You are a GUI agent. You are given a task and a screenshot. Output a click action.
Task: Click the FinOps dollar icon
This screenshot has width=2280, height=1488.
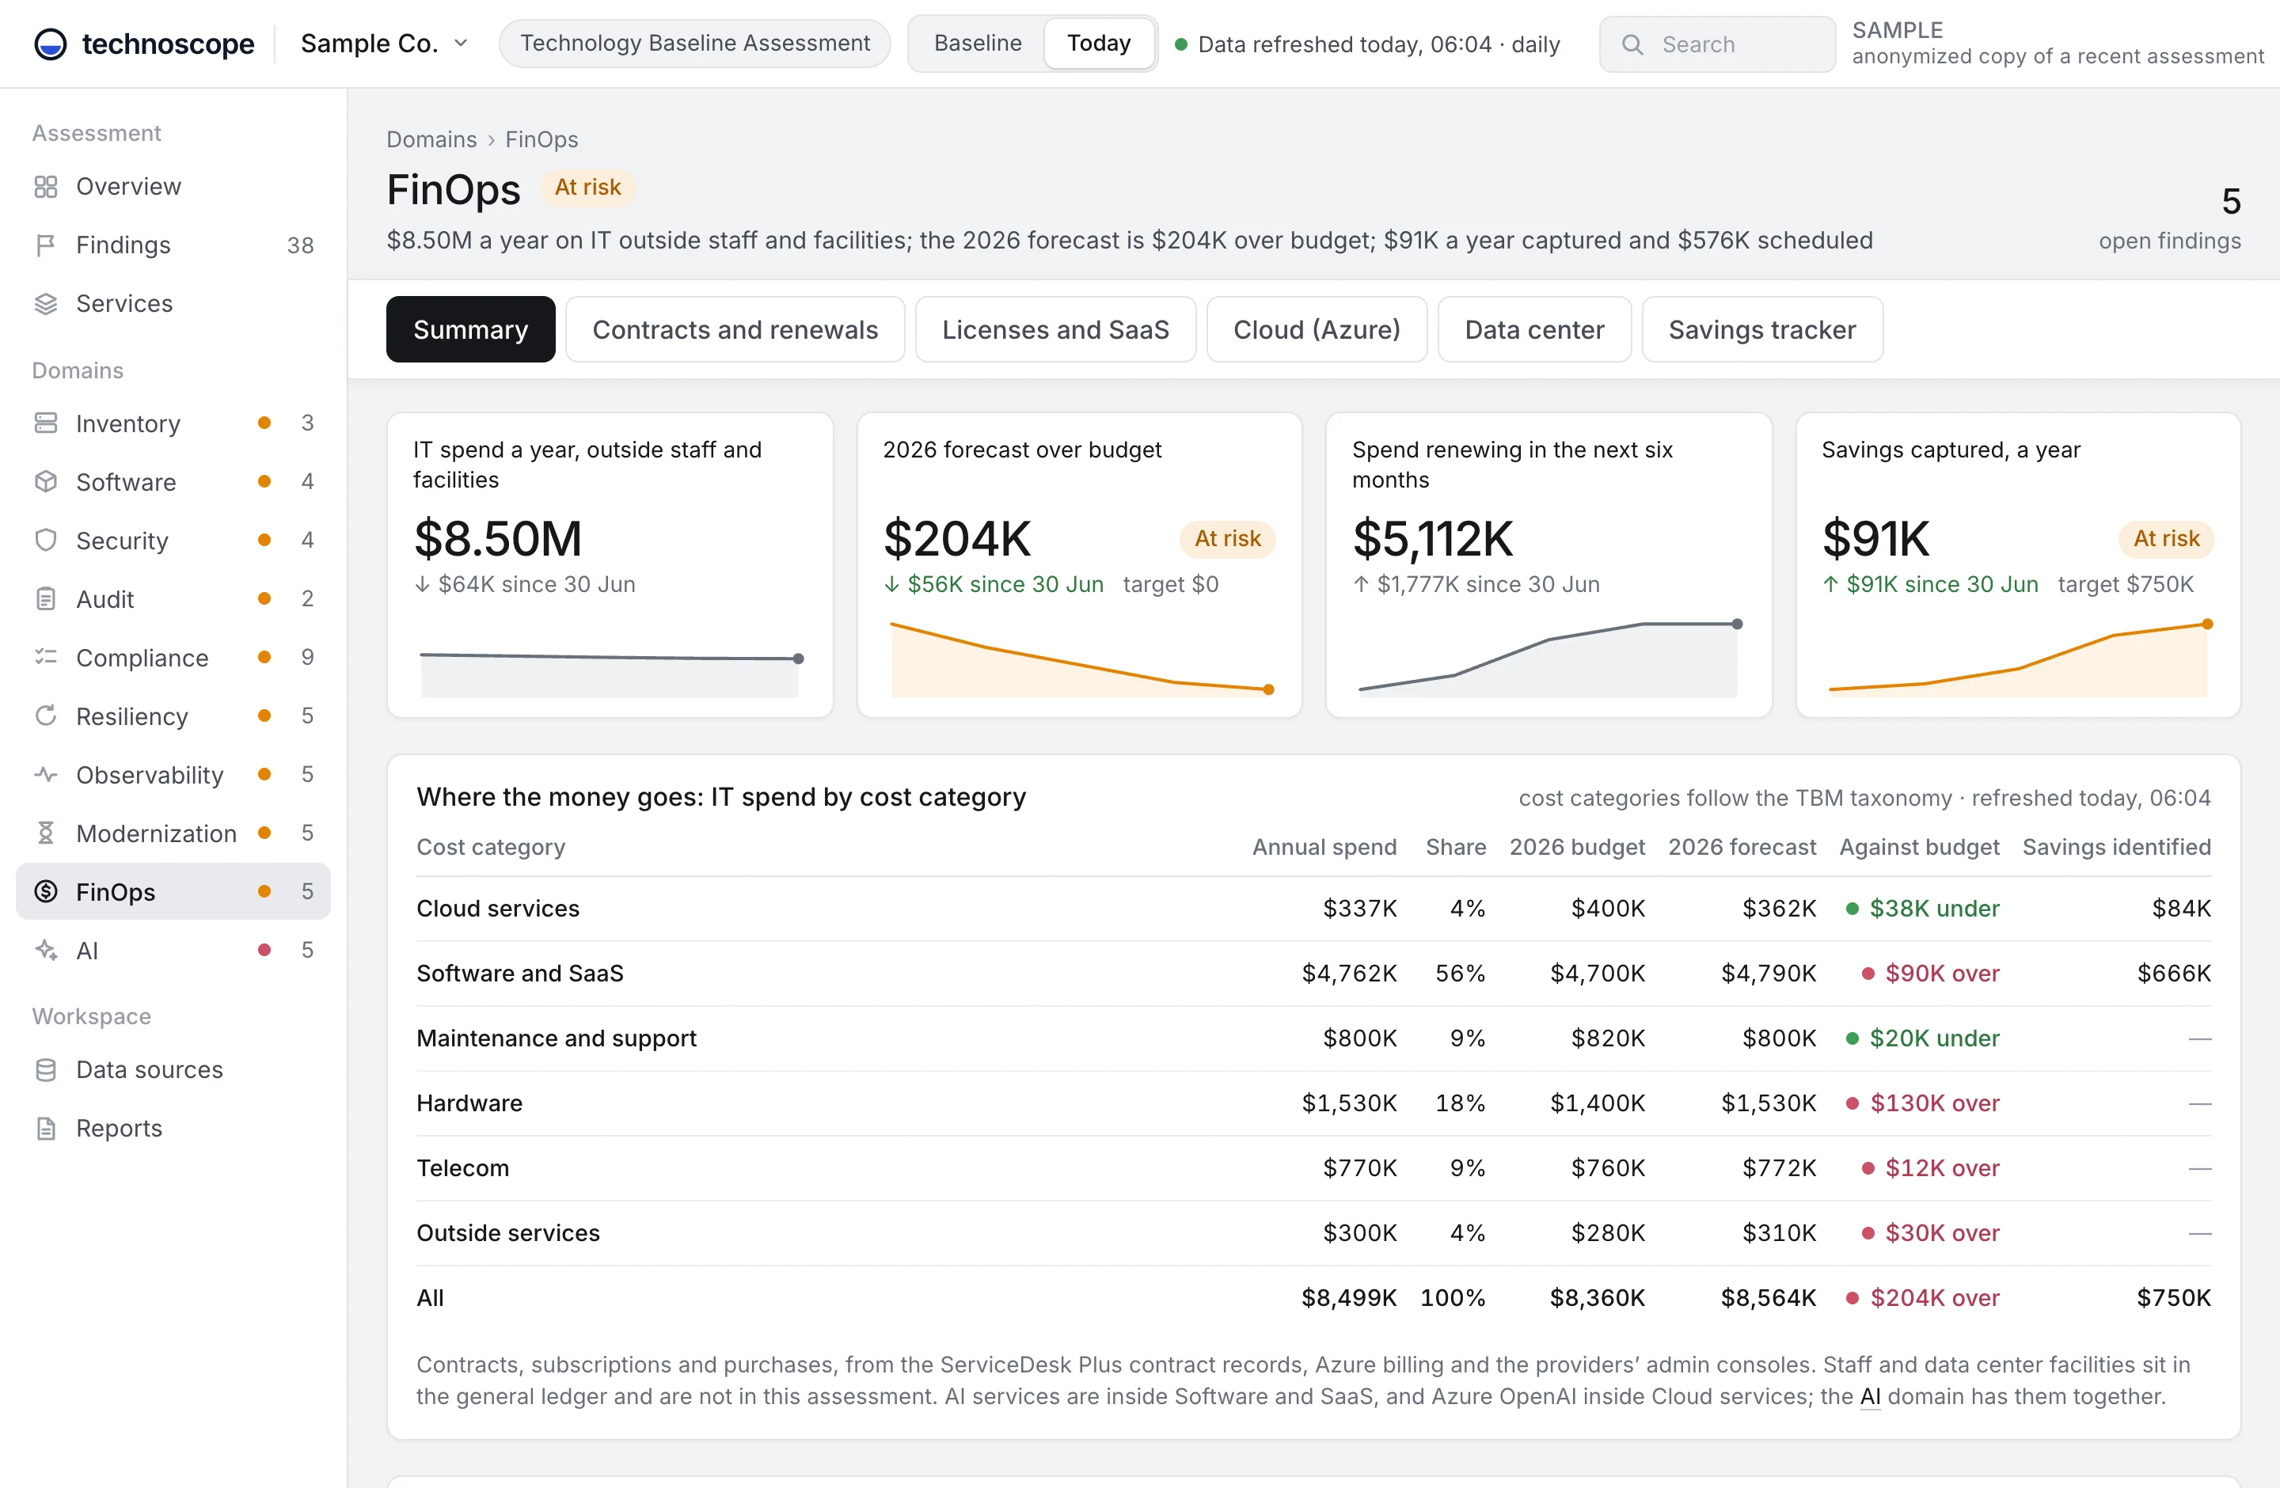46,891
